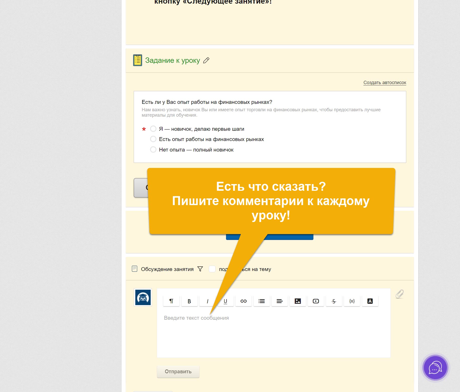Toggle bold formatting in the editor
The image size is (460, 392).
(189, 301)
